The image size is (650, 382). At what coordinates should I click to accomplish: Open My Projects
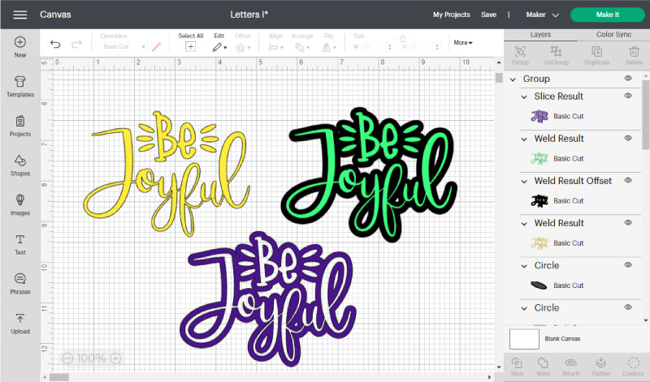(450, 15)
